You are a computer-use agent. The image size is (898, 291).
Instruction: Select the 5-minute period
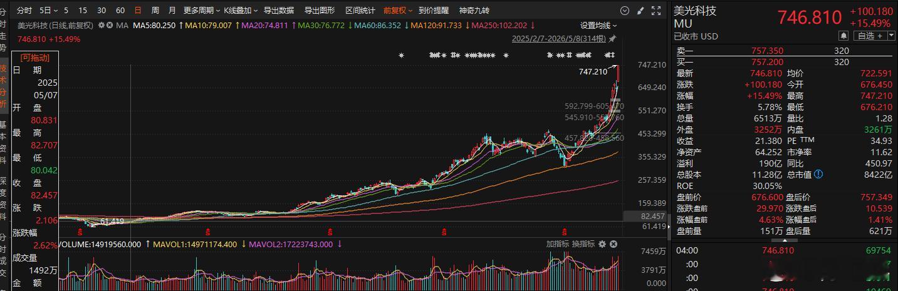point(66,11)
